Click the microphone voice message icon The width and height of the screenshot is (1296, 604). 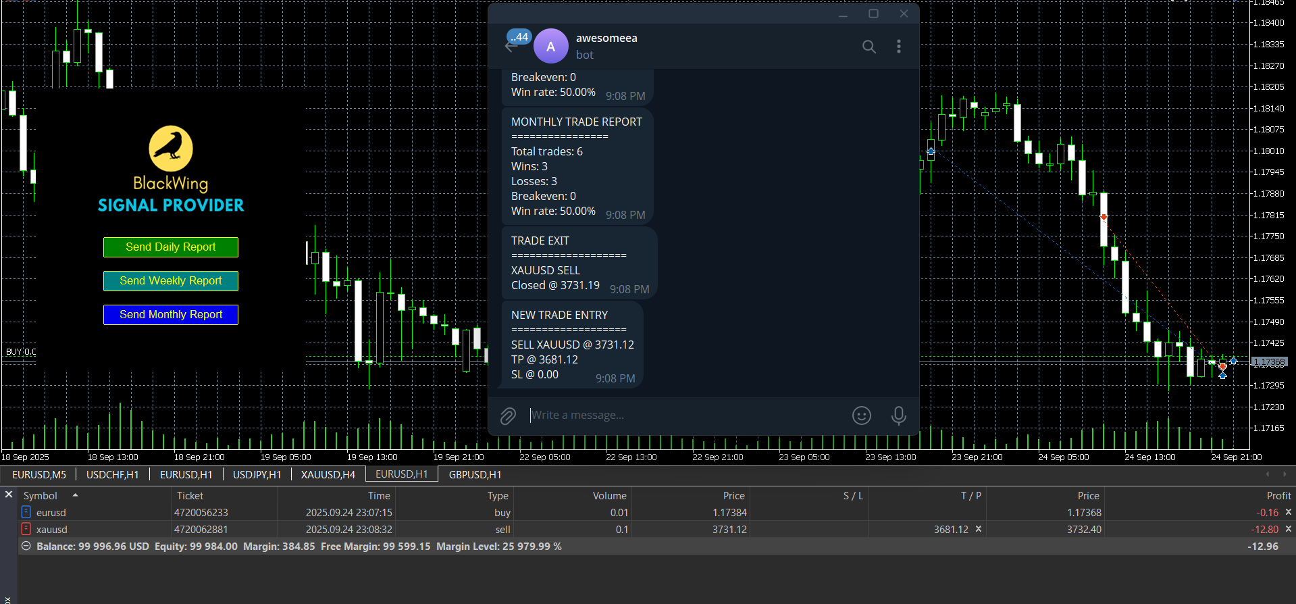898,416
